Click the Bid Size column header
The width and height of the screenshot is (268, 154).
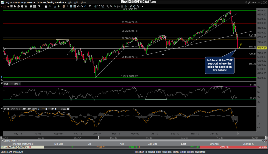point(59,144)
